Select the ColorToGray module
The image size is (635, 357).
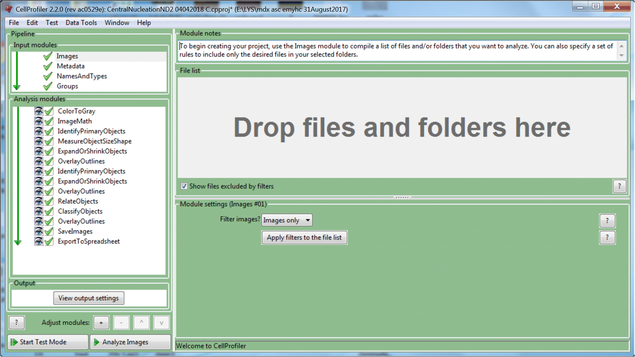coord(77,111)
